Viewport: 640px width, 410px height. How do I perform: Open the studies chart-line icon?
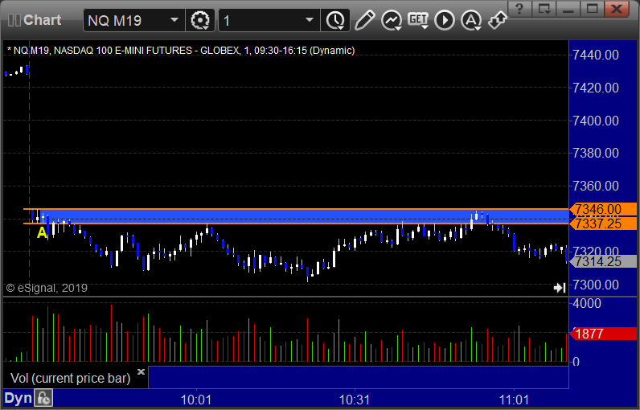[392, 20]
